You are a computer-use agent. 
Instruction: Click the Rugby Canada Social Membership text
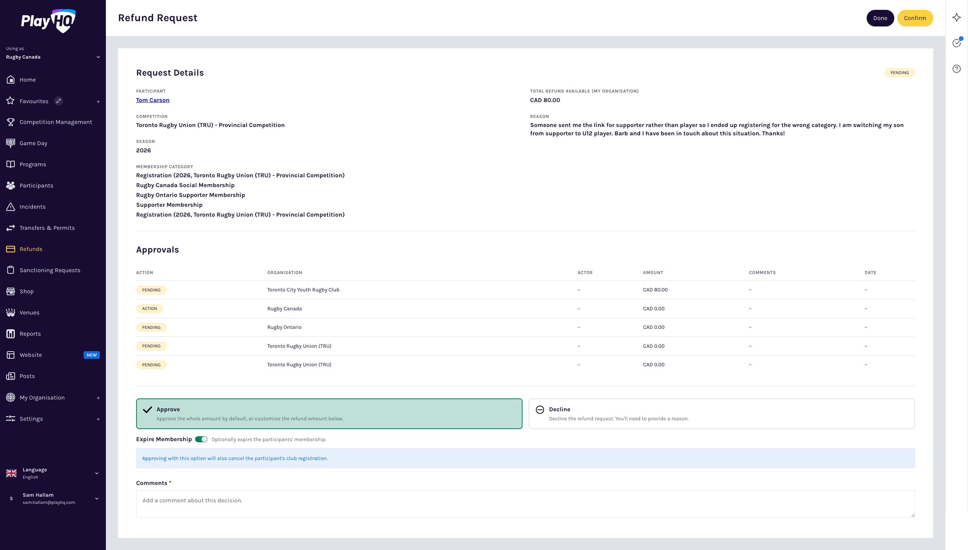[185, 185]
